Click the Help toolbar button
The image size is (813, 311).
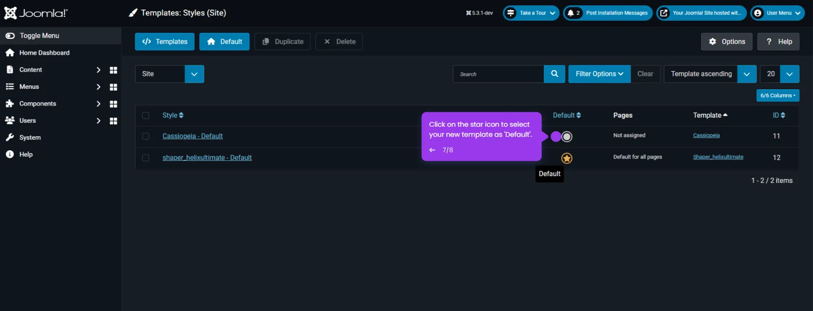point(778,42)
